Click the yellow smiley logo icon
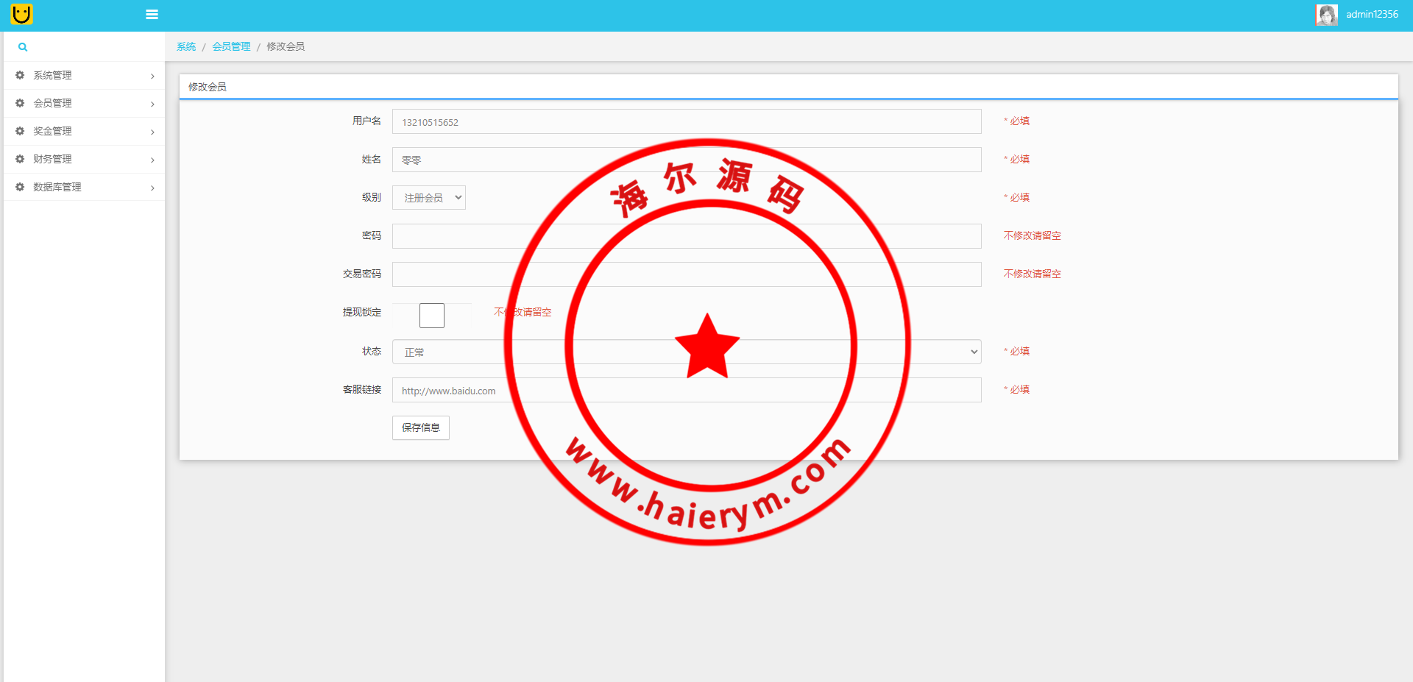 point(22,14)
